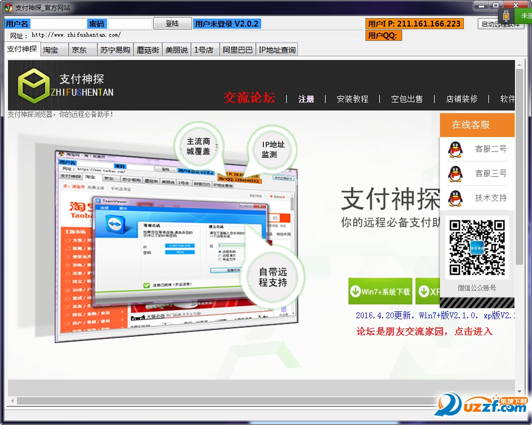Open the 空包出售 navigation link
Viewport: 532px width, 425px height.
407,99
